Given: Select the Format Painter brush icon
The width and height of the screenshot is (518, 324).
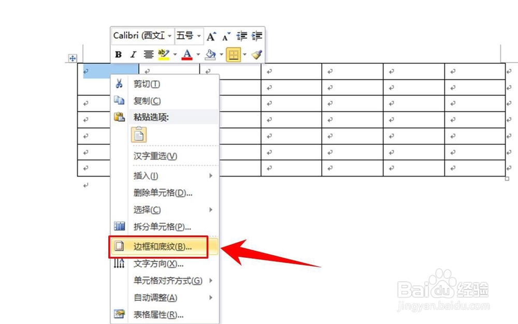Looking at the screenshot, I should 256,54.
